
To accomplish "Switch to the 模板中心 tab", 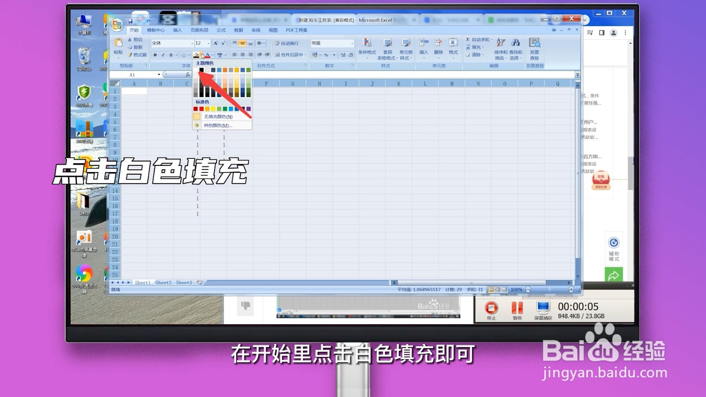I will 155,30.
